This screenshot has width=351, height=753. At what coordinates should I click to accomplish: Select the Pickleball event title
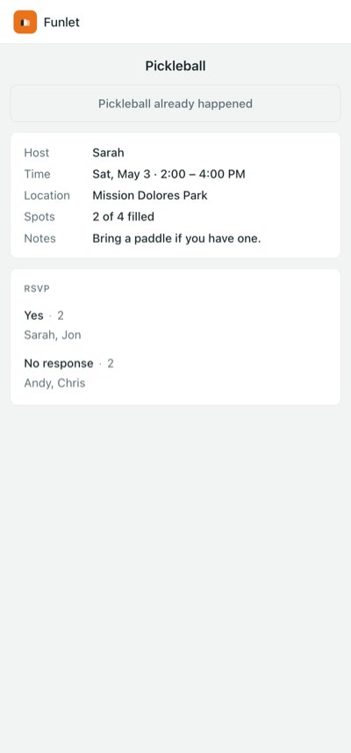[x=175, y=66]
